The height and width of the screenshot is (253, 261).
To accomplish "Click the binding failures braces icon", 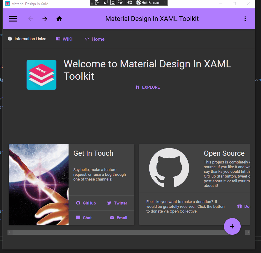I will tap(130, 3).
